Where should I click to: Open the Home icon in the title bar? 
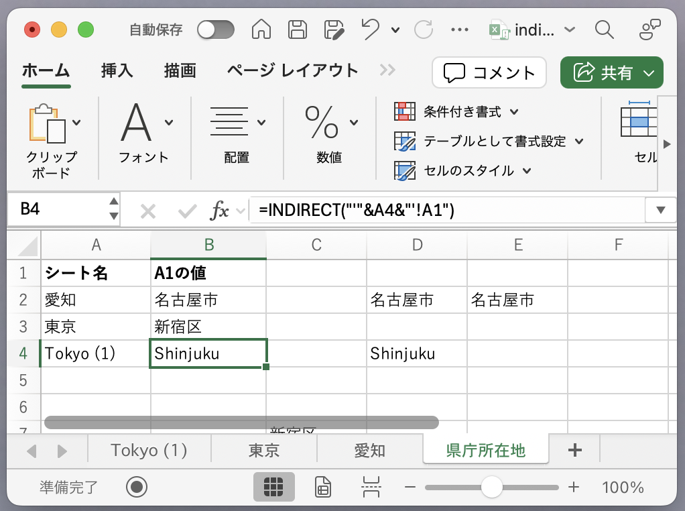pyautogui.click(x=261, y=30)
